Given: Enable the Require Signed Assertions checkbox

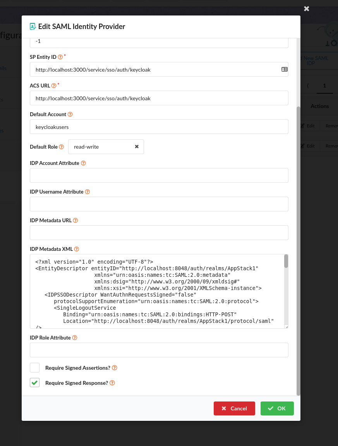Looking at the screenshot, I should click(x=34, y=367).
